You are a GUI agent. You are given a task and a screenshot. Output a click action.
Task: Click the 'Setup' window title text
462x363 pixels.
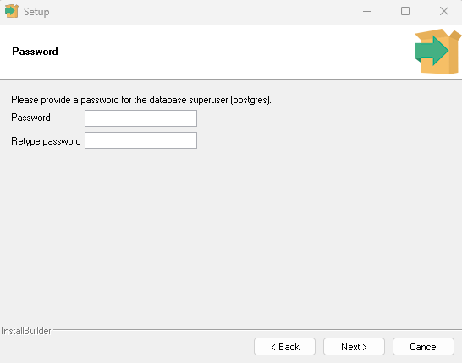[36, 12]
